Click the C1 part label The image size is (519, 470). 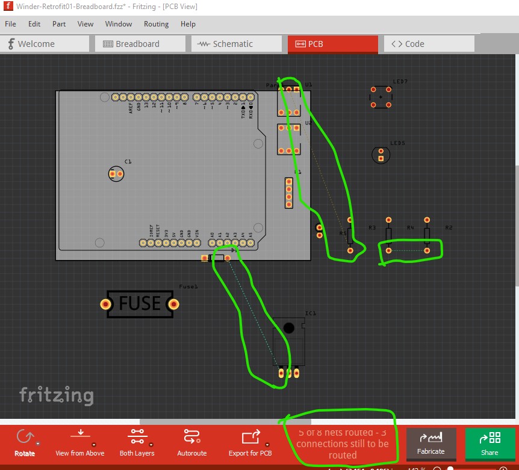(128, 161)
